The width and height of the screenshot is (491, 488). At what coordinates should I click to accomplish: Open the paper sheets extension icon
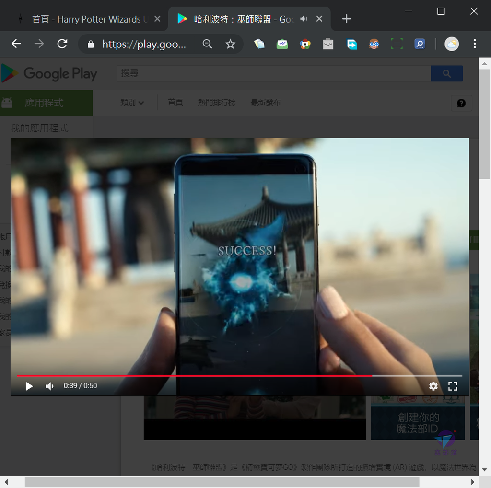point(259,44)
